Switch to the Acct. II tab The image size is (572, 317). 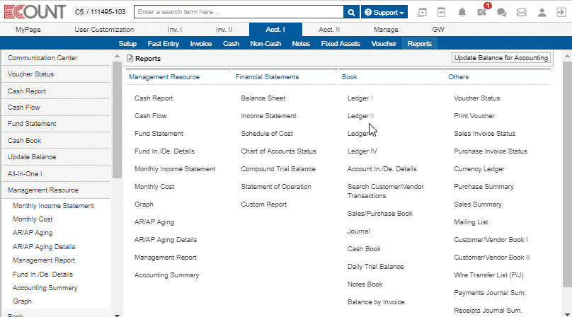coord(329,30)
